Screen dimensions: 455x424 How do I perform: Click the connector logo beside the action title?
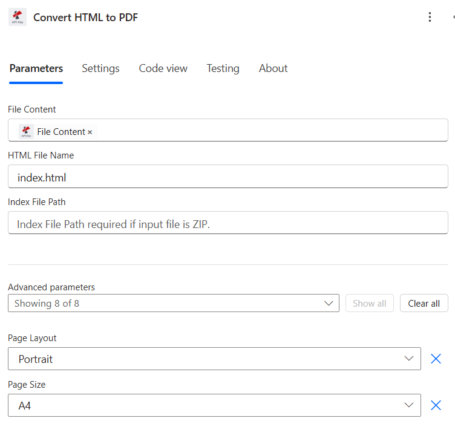(x=18, y=17)
